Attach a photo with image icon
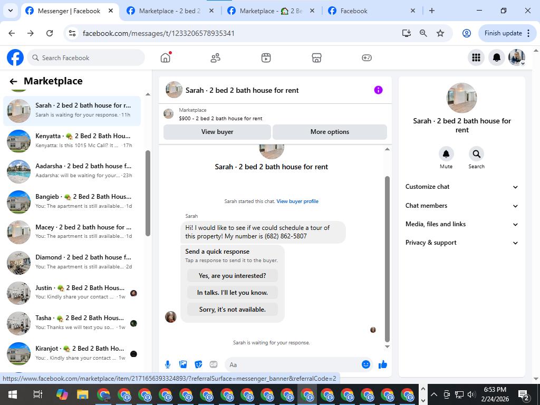 click(x=183, y=364)
